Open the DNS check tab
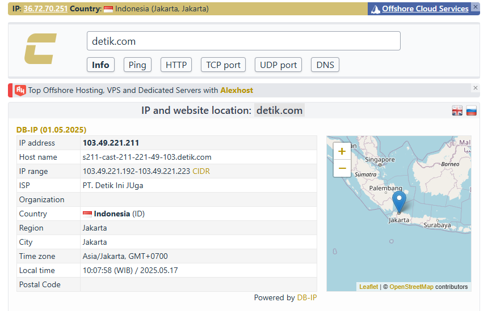 click(x=325, y=65)
